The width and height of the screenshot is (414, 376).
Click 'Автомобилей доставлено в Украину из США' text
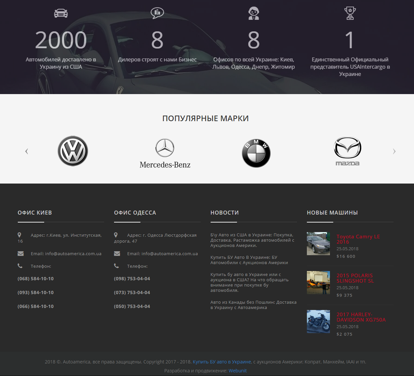tap(61, 63)
